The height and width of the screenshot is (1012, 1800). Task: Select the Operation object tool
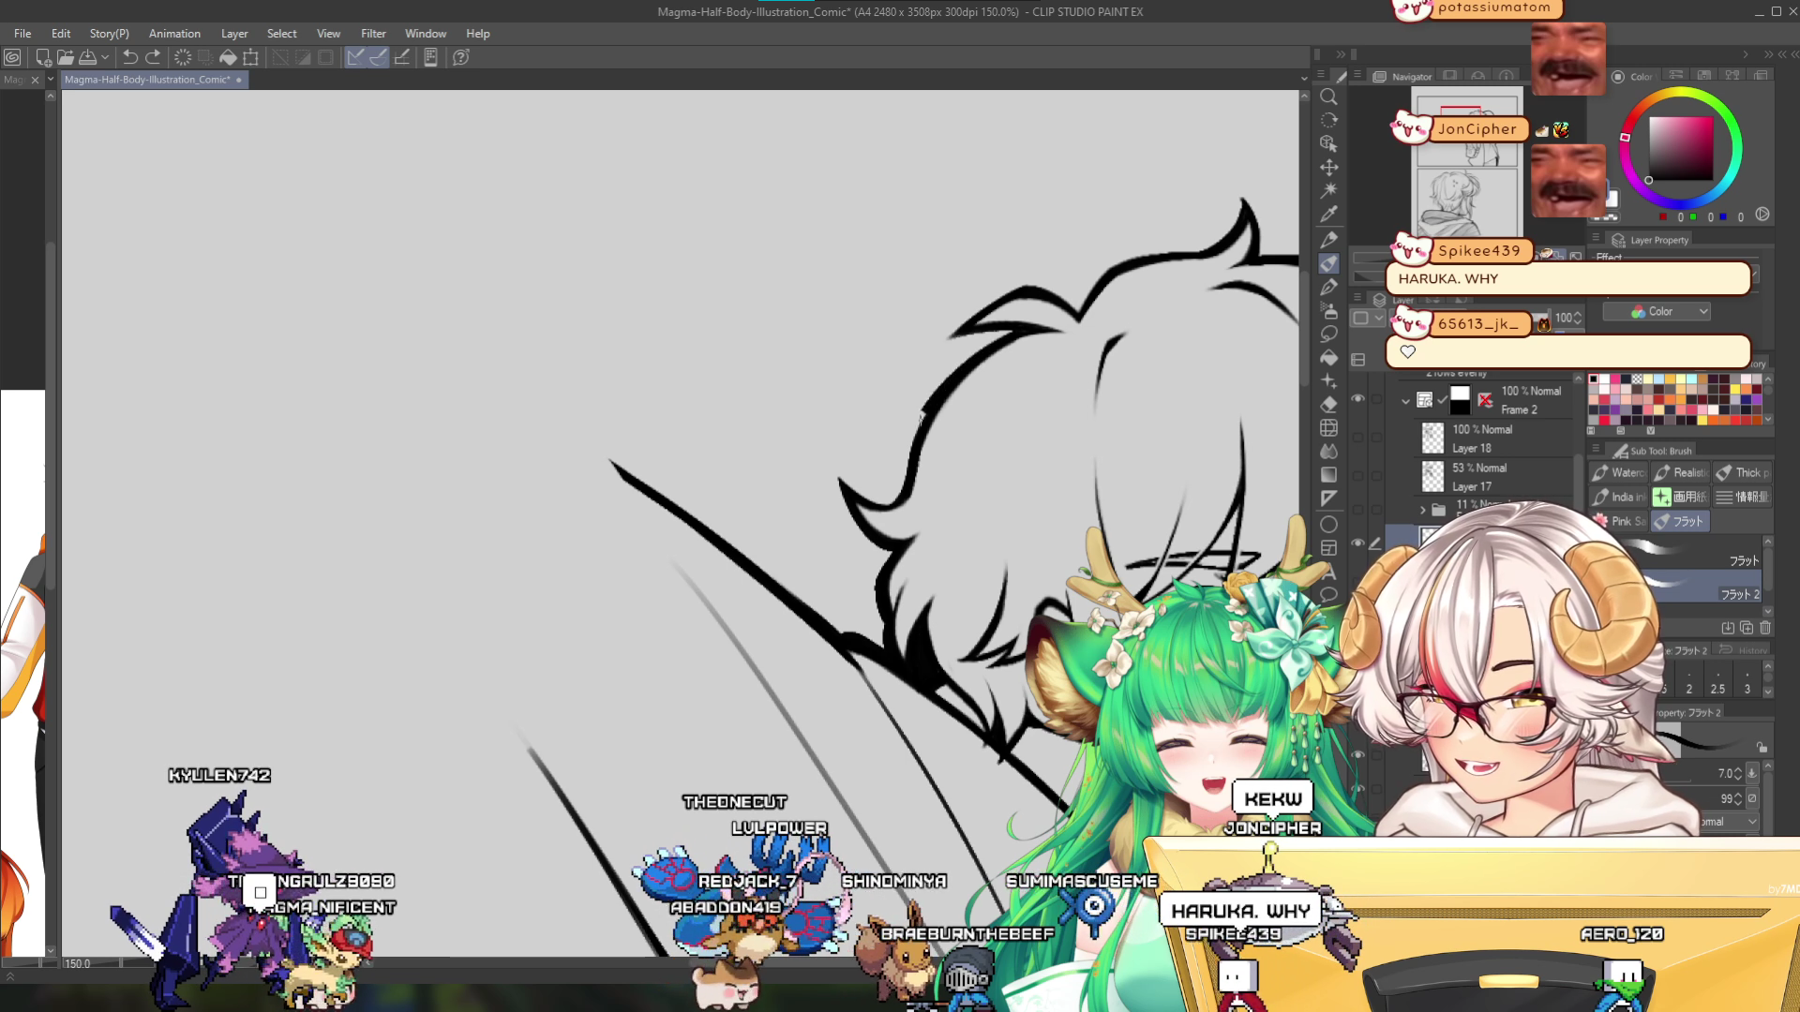[1328, 143]
